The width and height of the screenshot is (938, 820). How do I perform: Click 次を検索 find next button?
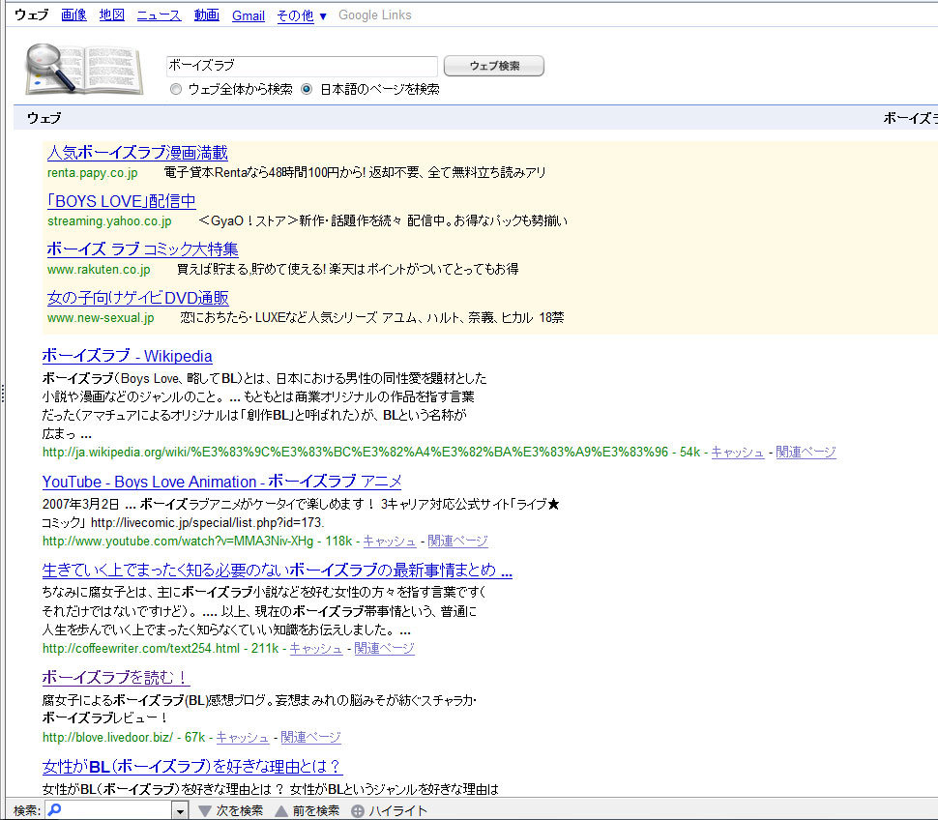pos(230,811)
